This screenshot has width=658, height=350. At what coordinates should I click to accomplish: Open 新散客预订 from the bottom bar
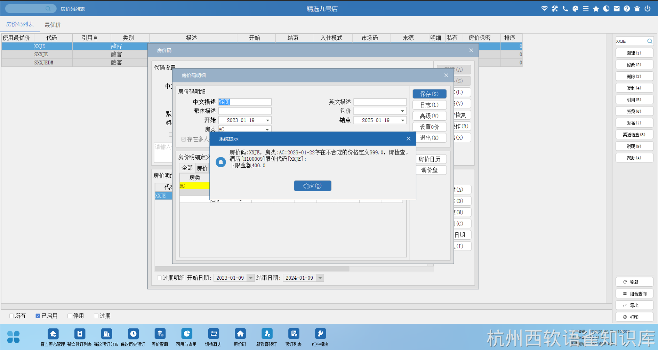[x=266, y=334]
